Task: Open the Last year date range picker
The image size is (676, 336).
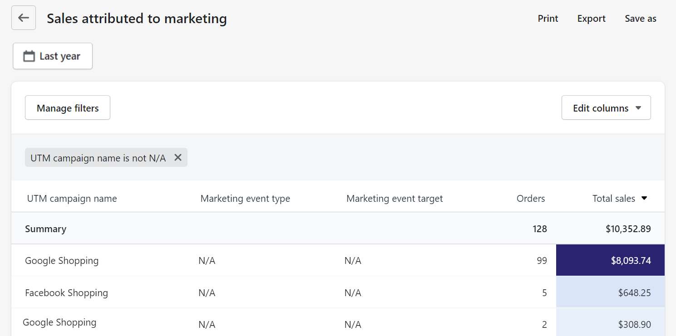Action: tap(53, 56)
